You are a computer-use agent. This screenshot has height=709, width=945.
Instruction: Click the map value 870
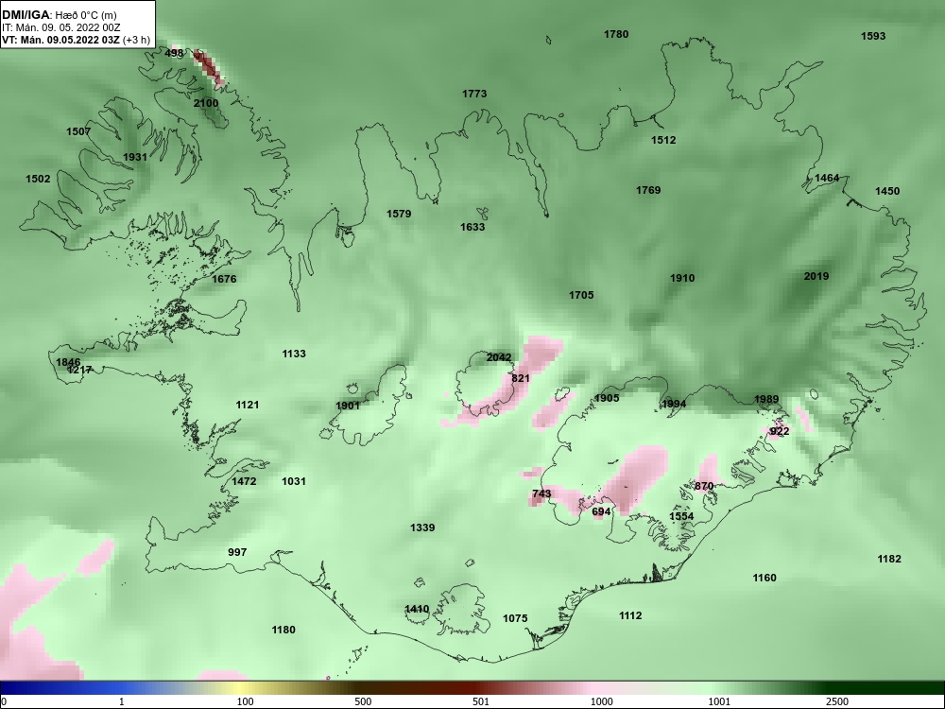pos(704,486)
